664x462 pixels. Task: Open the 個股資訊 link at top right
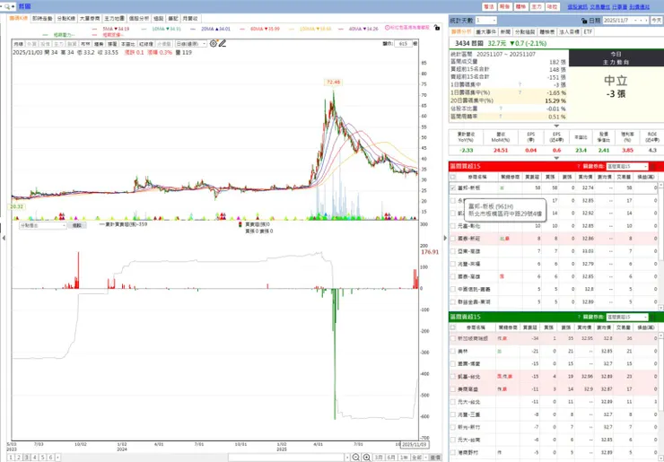pos(577,7)
